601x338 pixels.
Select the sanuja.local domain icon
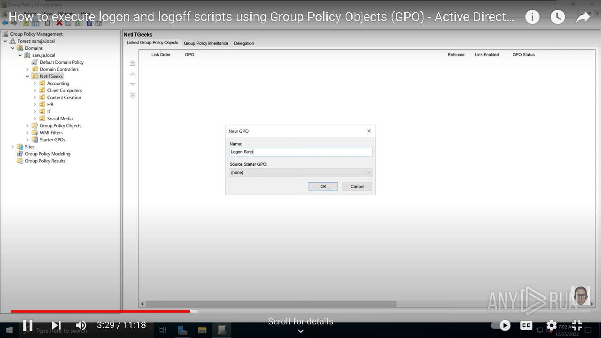pos(28,55)
